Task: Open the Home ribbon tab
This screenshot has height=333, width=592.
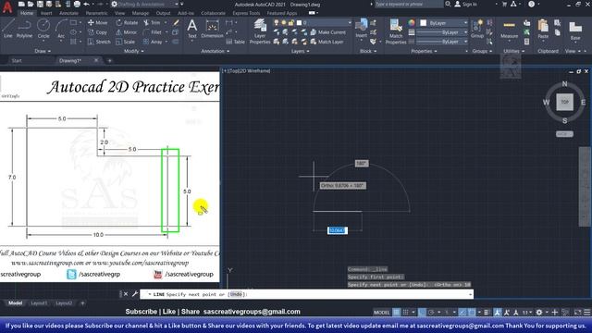Action: click(27, 13)
